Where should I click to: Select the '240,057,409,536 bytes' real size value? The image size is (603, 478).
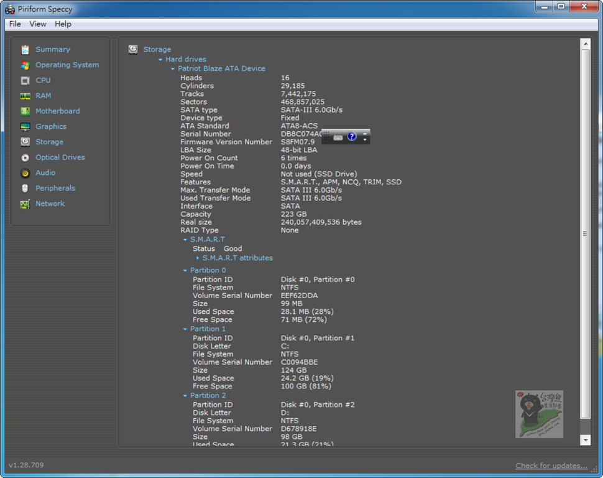(x=321, y=222)
